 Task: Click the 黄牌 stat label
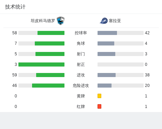click(x=81, y=96)
